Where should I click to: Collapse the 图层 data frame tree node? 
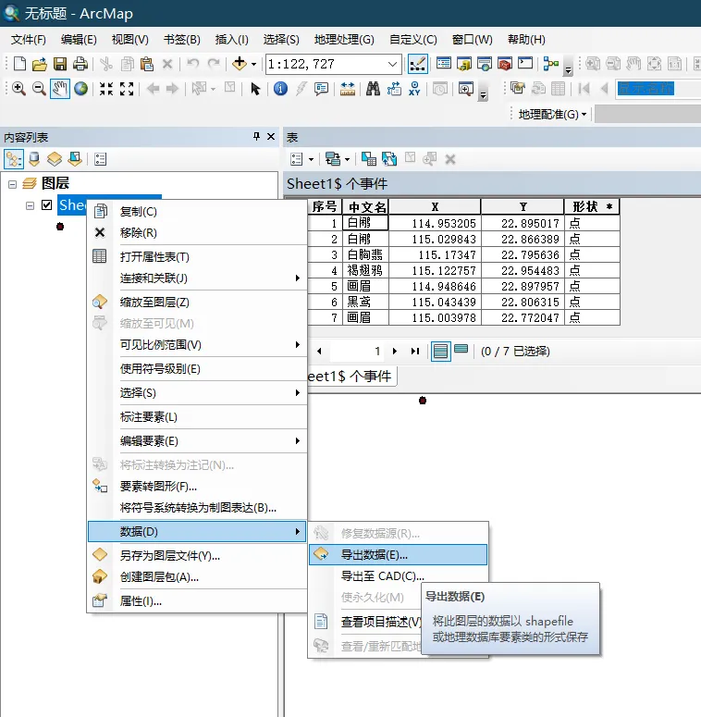pyautogui.click(x=12, y=184)
